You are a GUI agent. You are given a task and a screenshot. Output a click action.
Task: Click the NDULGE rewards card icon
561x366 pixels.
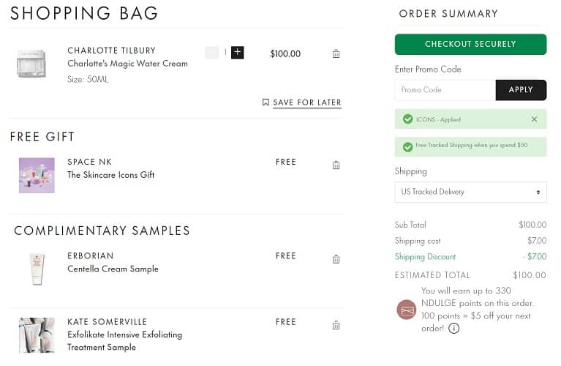coord(407,310)
